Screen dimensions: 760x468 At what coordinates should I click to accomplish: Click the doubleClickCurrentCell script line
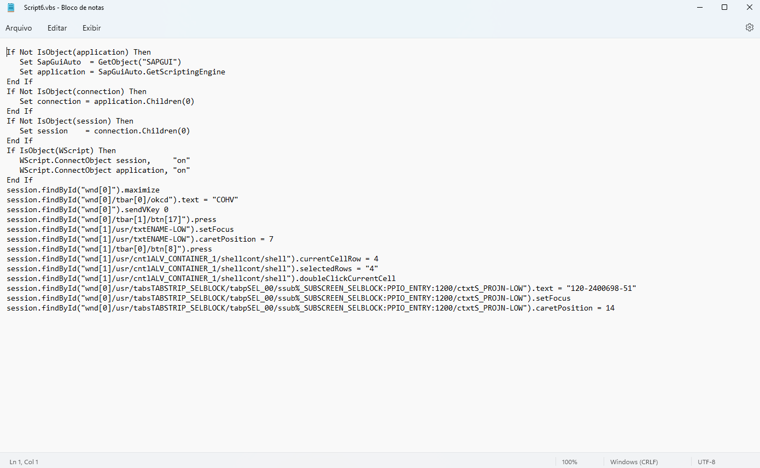[201, 279]
